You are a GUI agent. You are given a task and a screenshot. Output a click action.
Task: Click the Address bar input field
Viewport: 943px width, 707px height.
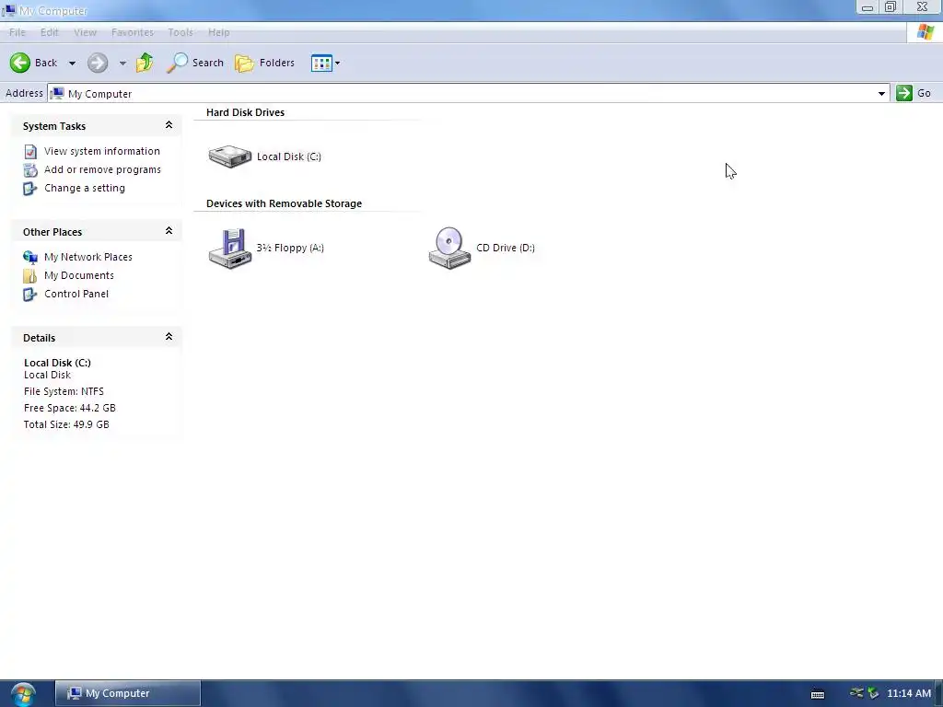pyautogui.click(x=469, y=93)
